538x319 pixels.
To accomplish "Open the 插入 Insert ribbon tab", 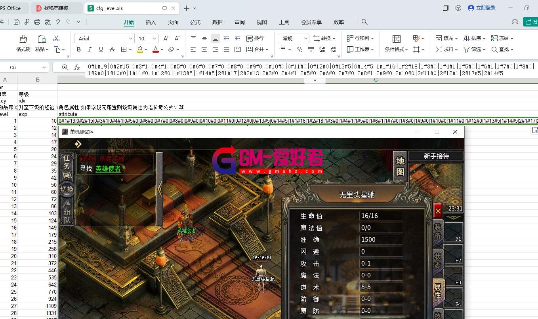I will [151, 22].
